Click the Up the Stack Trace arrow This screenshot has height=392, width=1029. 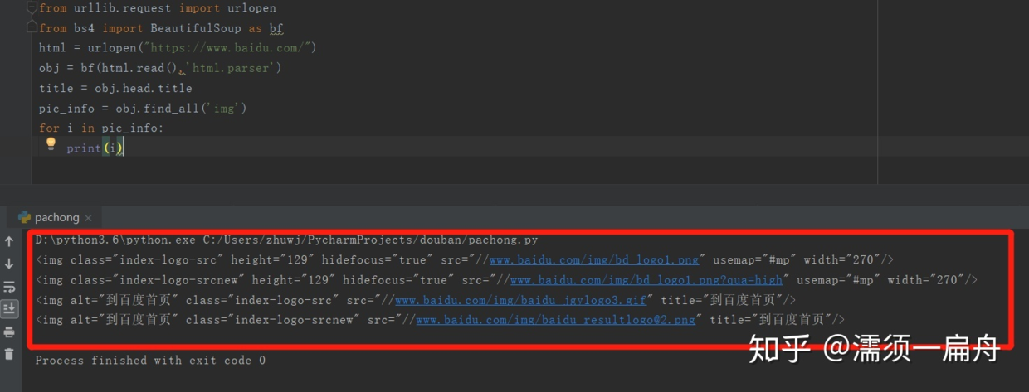[x=9, y=242]
